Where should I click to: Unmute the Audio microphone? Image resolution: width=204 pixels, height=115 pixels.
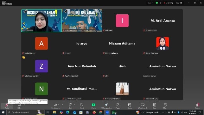click(7, 106)
